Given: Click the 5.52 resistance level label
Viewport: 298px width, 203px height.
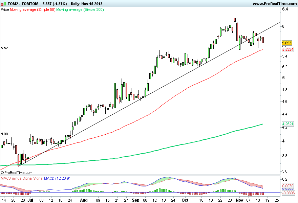Looking at the screenshot, I should pyautogui.click(x=4, y=48).
